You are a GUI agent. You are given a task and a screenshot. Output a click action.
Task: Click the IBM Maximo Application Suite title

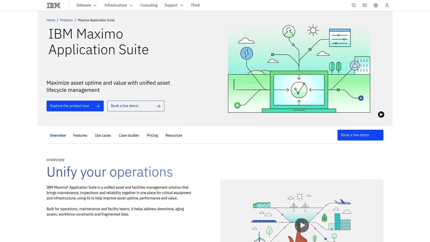[99, 42]
